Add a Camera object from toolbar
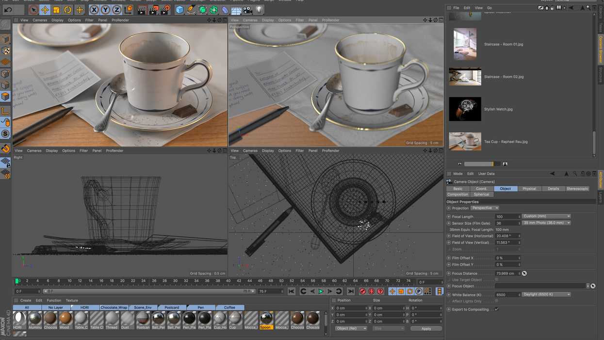Image resolution: width=604 pixels, height=340 pixels. pos(248,9)
